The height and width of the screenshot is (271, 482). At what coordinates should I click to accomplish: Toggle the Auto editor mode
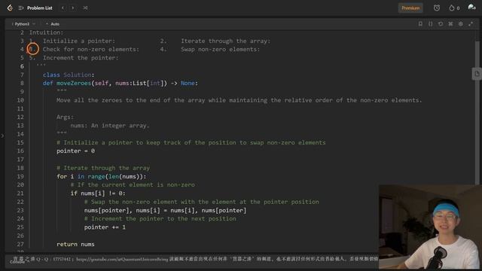(53, 24)
